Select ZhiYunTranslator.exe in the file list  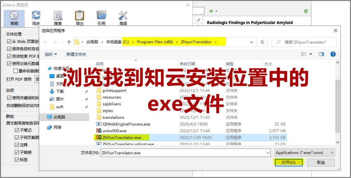coord(122,137)
